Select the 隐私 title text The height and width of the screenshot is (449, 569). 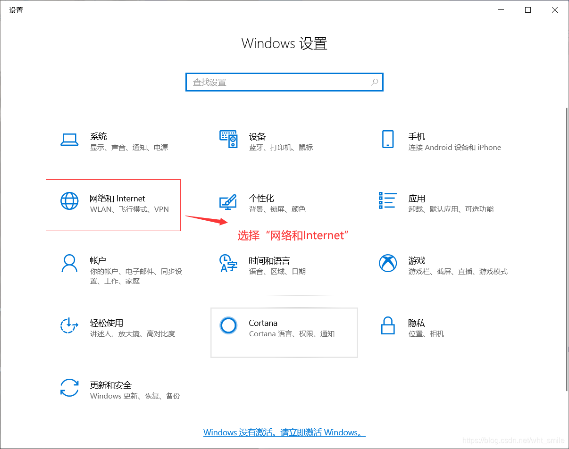[417, 323]
